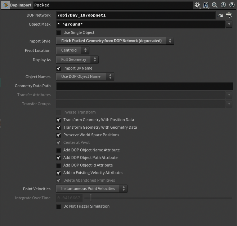Image resolution: width=237 pixels, height=226 pixels.
Task: Jump to DOP Network operator arrow icon
Action: click(220, 15)
